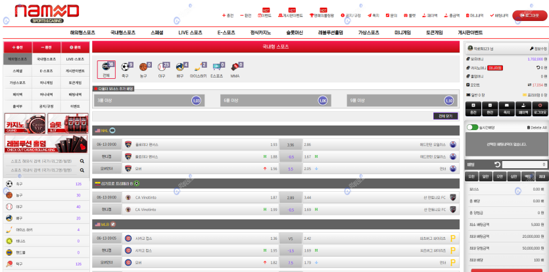The width and height of the screenshot is (549, 272).
Task: Pick the ice hockey (아이스하키) filter icon
Action: (x=198, y=68)
